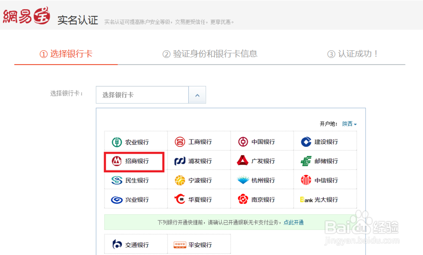The width and height of the screenshot is (423, 255).
Task: Open the 点此开通 link
Action: tap(294, 222)
